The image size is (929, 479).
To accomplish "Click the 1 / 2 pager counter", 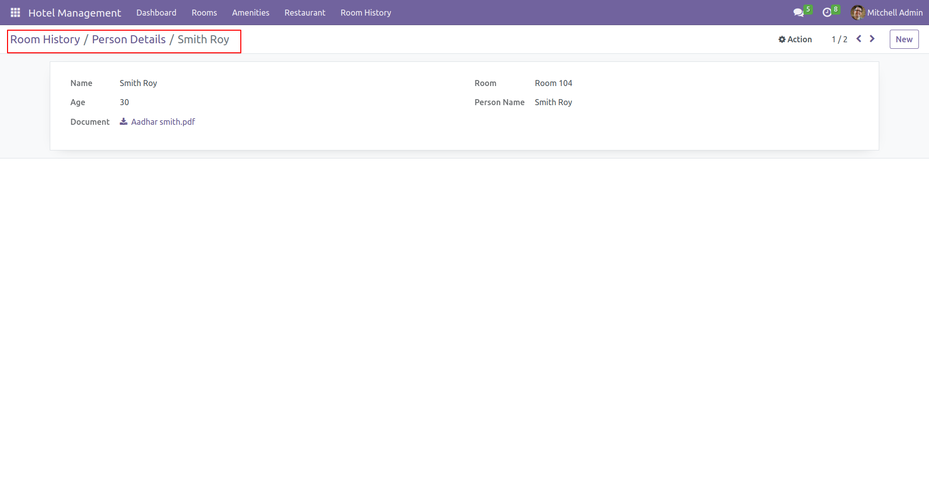I will pos(840,39).
